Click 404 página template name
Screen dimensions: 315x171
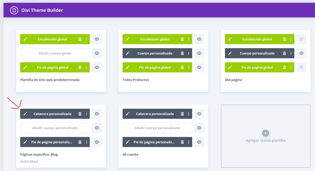click(233, 80)
